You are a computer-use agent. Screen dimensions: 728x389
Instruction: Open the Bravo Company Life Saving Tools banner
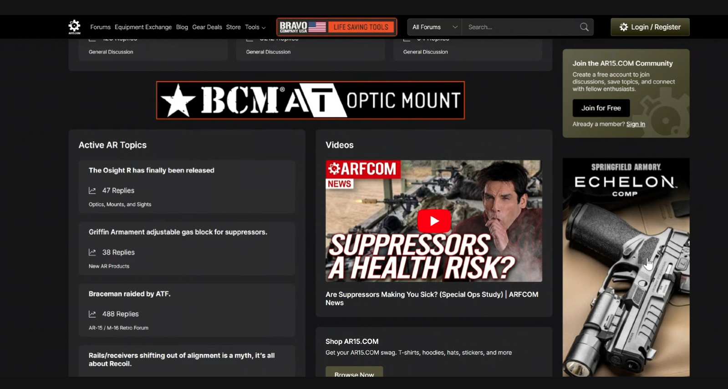(336, 27)
